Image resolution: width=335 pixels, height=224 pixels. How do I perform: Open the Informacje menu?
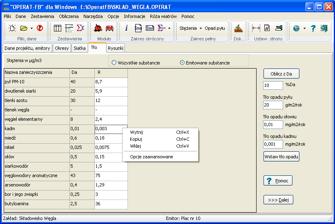(x=134, y=16)
